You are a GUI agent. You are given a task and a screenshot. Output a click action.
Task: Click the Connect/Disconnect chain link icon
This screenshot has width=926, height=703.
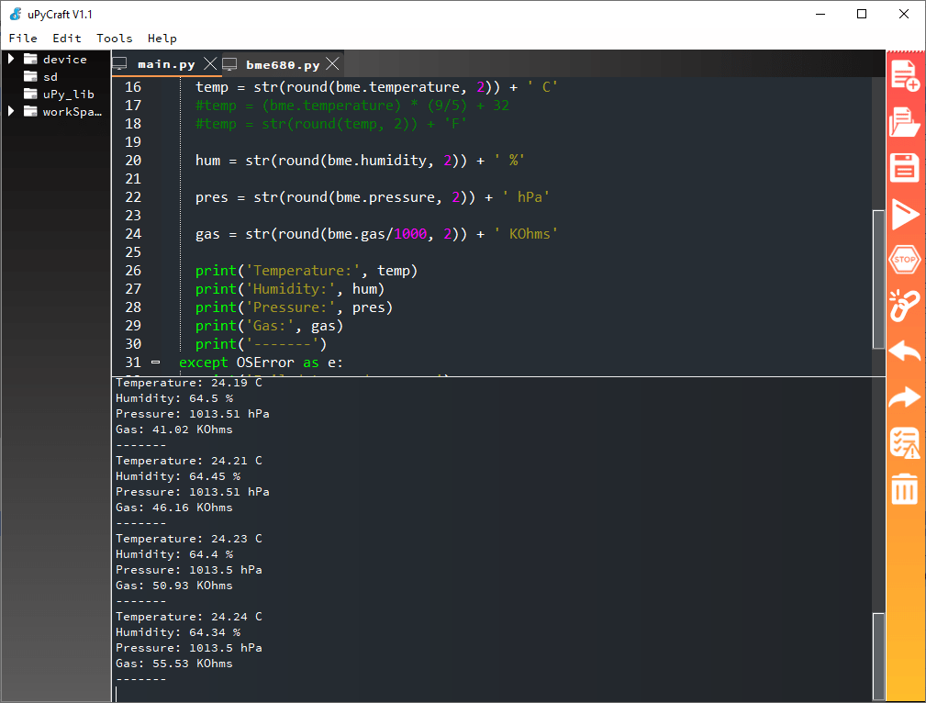905,306
